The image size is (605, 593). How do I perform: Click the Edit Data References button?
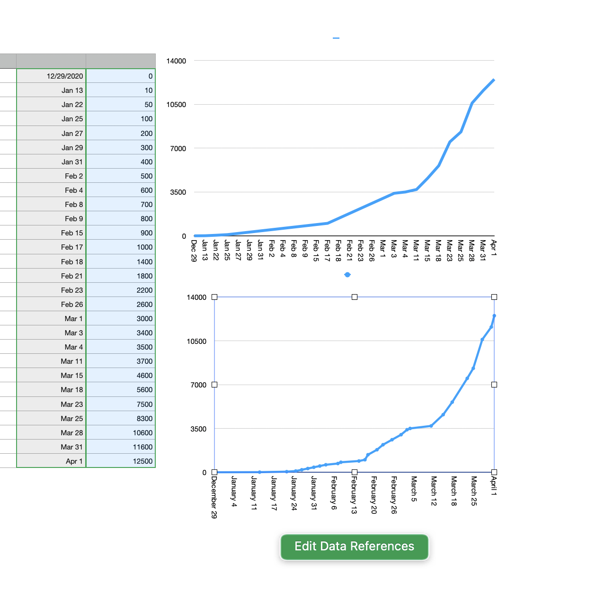355,547
